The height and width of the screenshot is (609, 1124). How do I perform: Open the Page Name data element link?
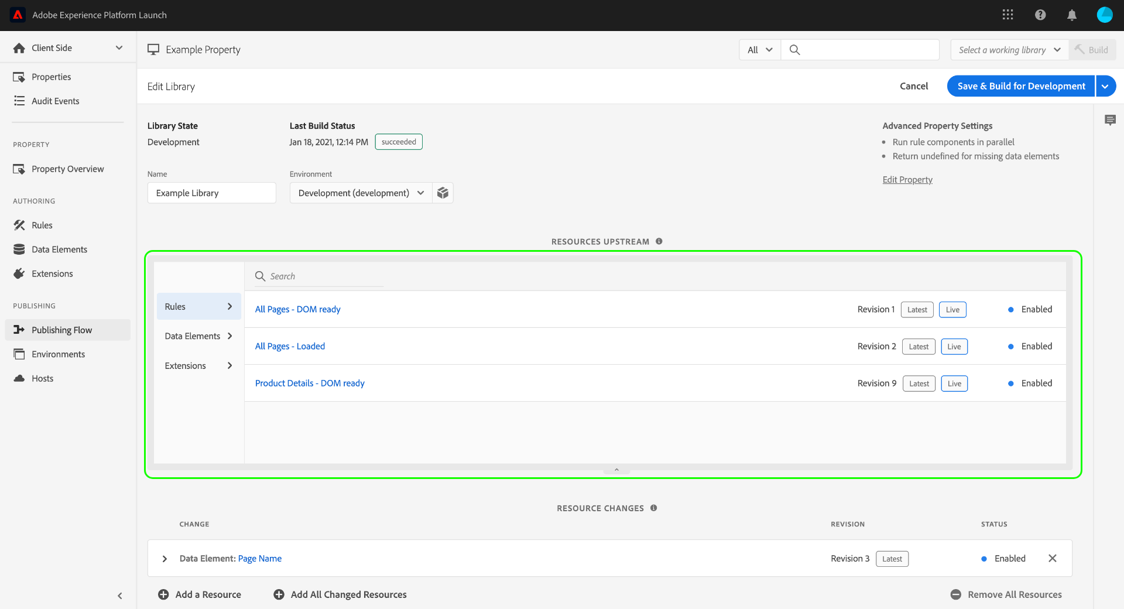pos(260,559)
